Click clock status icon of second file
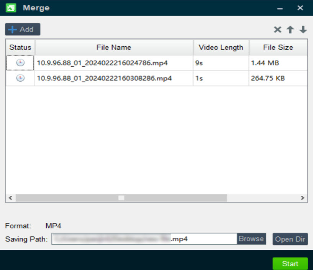The height and width of the screenshot is (270, 313). pos(20,78)
